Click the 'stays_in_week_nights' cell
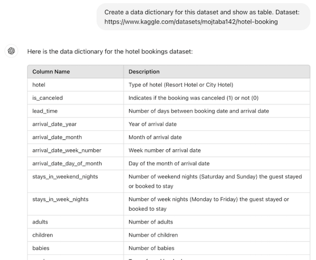 (x=60, y=200)
